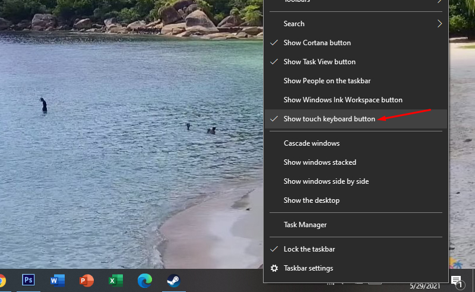Image resolution: width=475 pixels, height=292 pixels.
Task: Choose Show the desktop
Action: [311, 200]
